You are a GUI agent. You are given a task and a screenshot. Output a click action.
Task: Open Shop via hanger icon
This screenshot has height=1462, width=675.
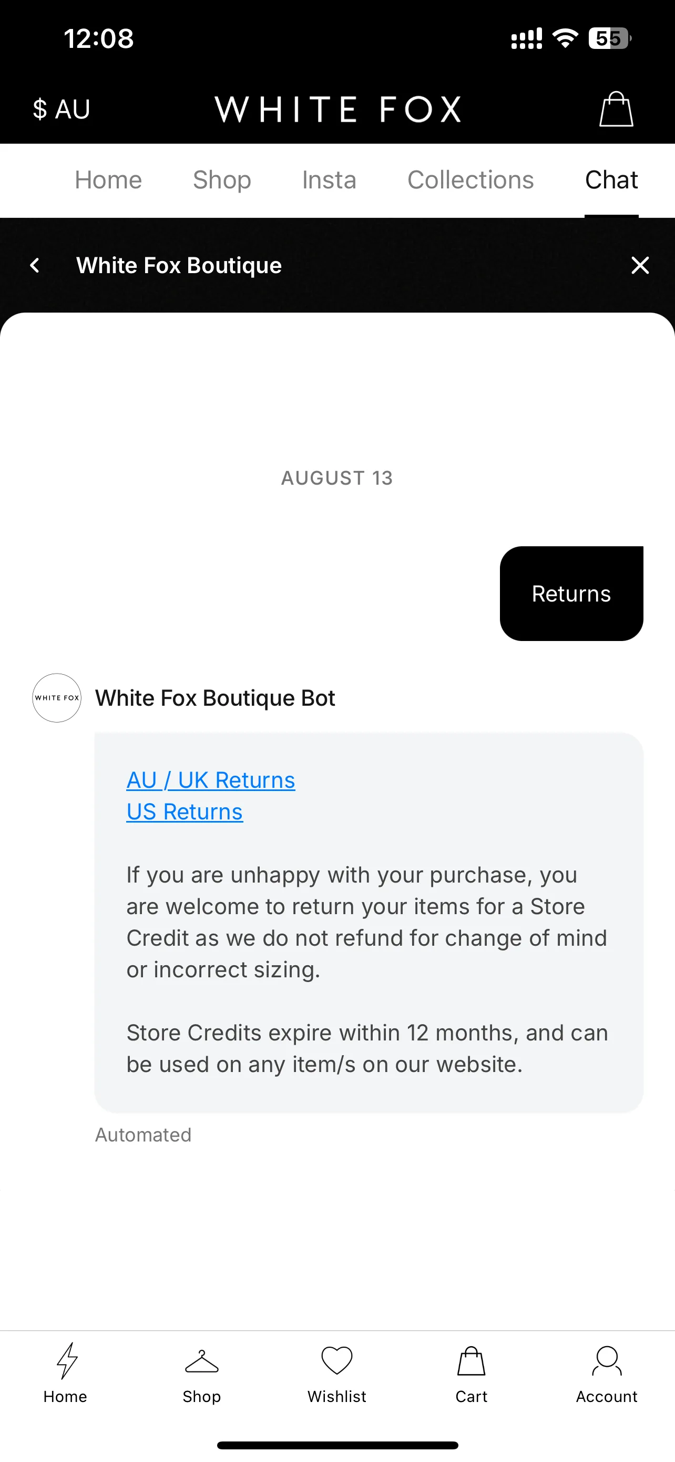tap(202, 1361)
